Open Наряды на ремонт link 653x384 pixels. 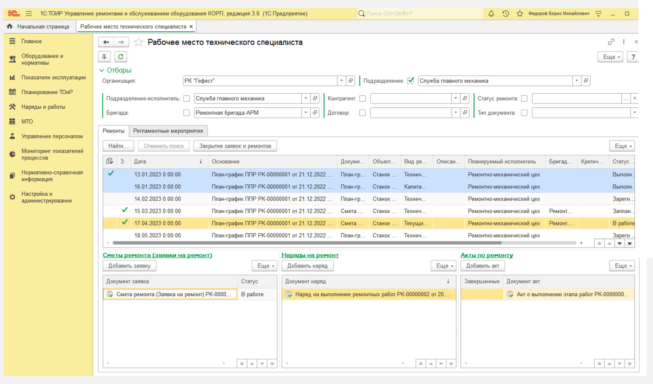pyautogui.click(x=310, y=255)
